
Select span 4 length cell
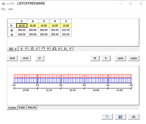click(x=55, y=26)
